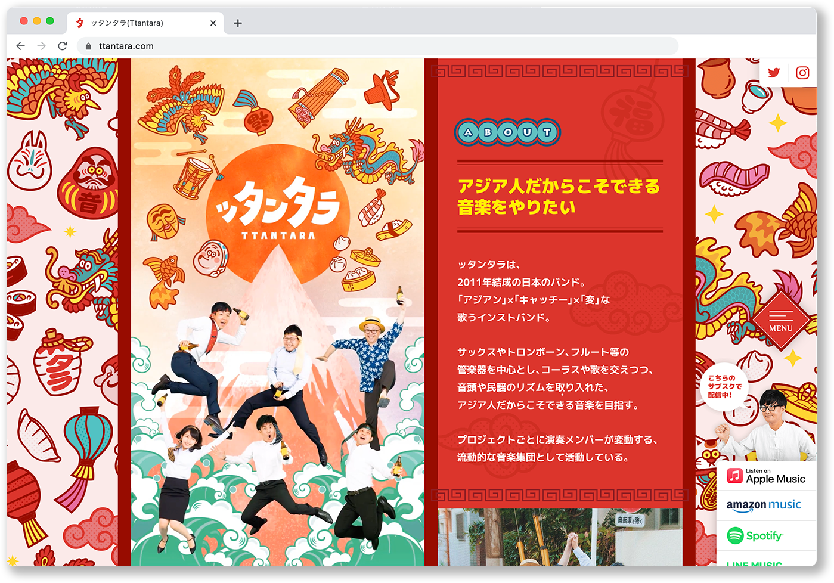Listen on Apple Music

coord(766,476)
